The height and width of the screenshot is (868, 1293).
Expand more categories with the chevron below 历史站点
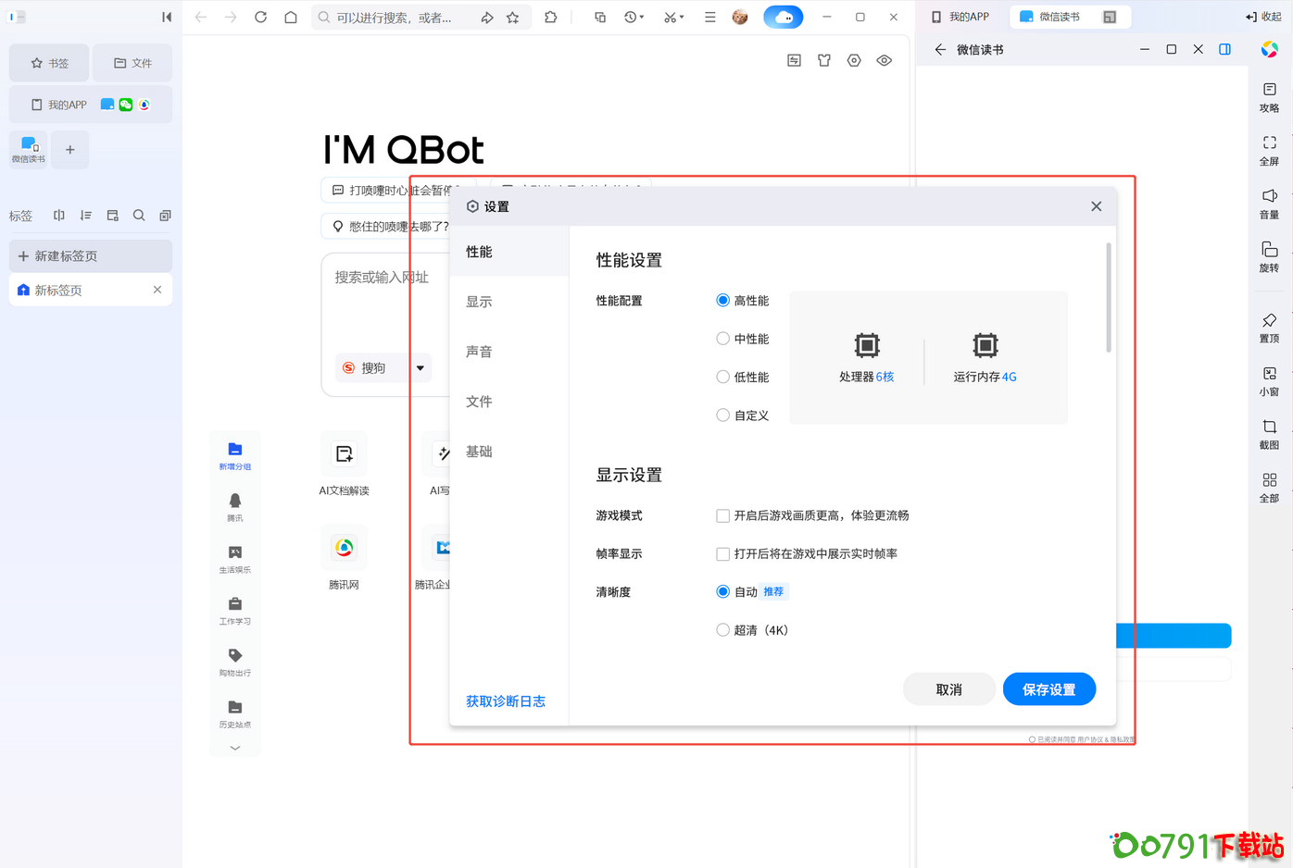point(234,748)
